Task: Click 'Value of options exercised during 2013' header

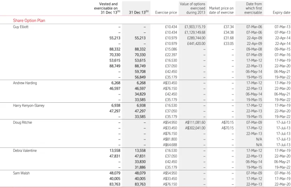Action: [193, 8]
